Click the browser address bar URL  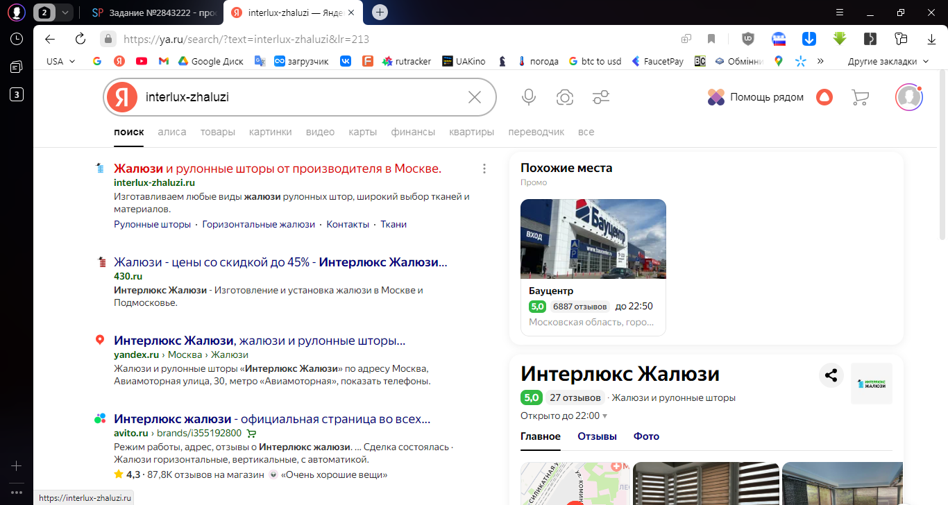[246, 40]
